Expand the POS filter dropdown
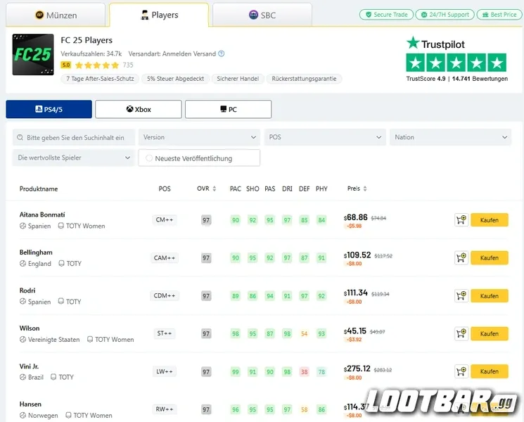The image size is (524, 422). pos(325,137)
